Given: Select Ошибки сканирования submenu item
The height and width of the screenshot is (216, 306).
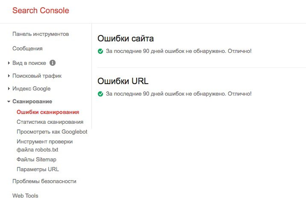Looking at the screenshot, I should tap(48, 112).
